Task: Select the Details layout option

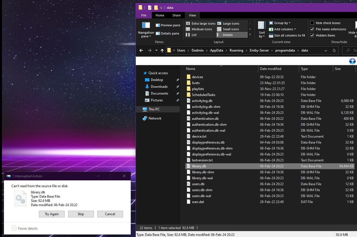Action: (232, 35)
